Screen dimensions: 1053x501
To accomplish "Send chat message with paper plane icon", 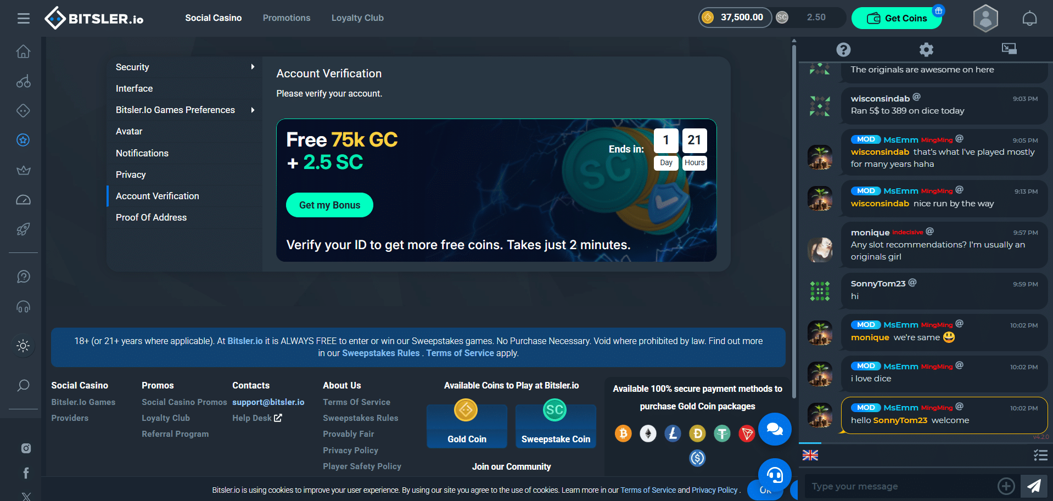I will [x=1034, y=486].
